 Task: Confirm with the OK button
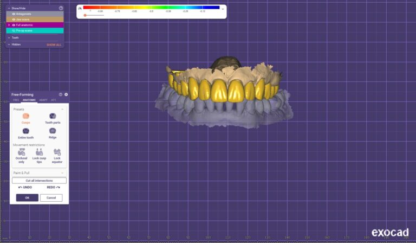point(27,197)
